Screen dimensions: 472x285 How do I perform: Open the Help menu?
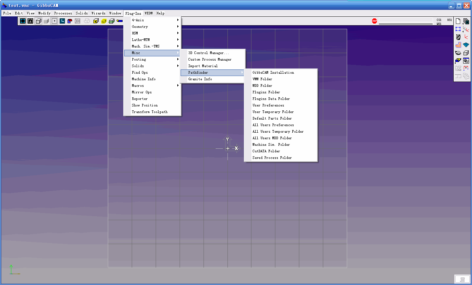pyautogui.click(x=160, y=13)
